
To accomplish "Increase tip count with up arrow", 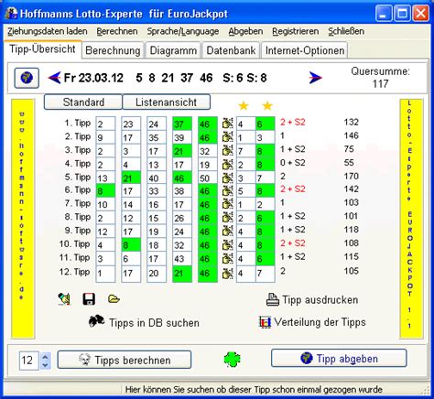I will click(46, 356).
